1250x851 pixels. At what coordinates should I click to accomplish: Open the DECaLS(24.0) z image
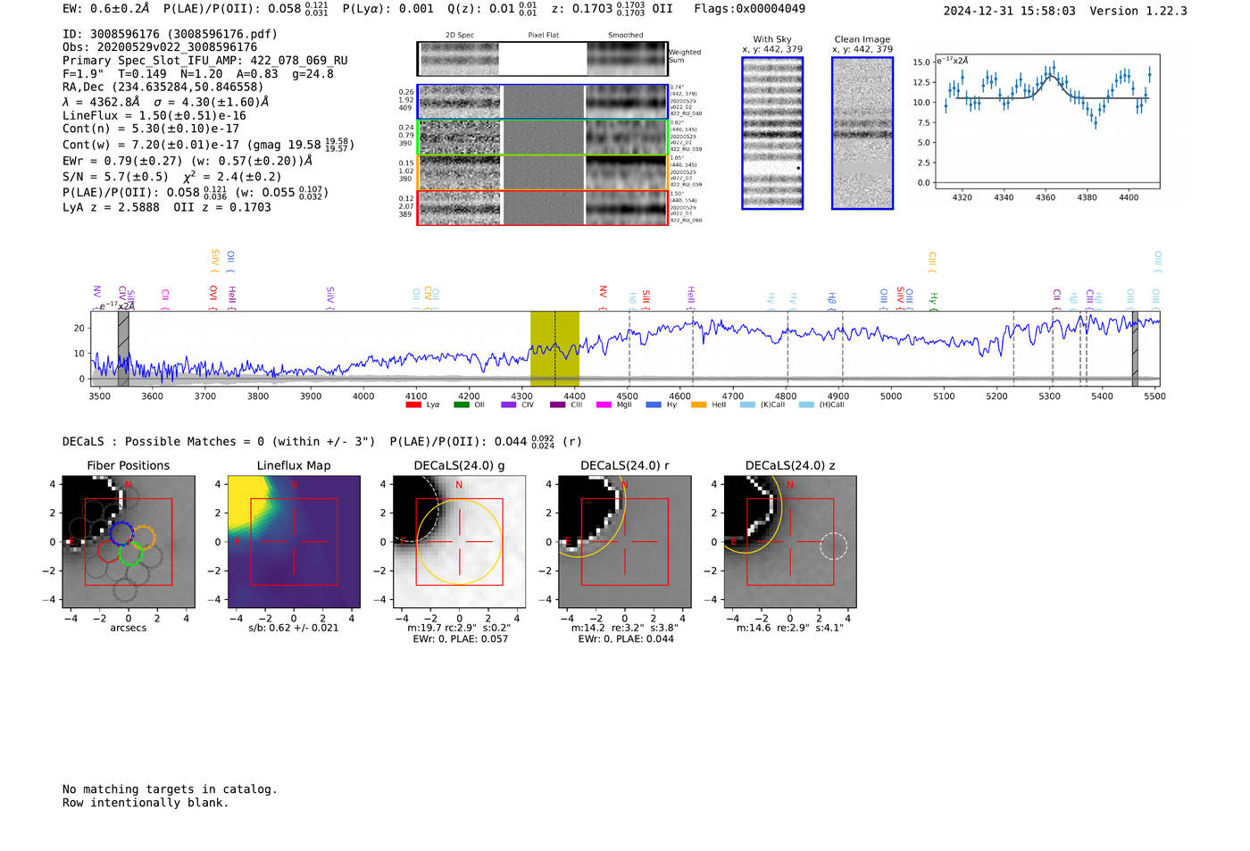pyautogui.click(x=790, y=542)
